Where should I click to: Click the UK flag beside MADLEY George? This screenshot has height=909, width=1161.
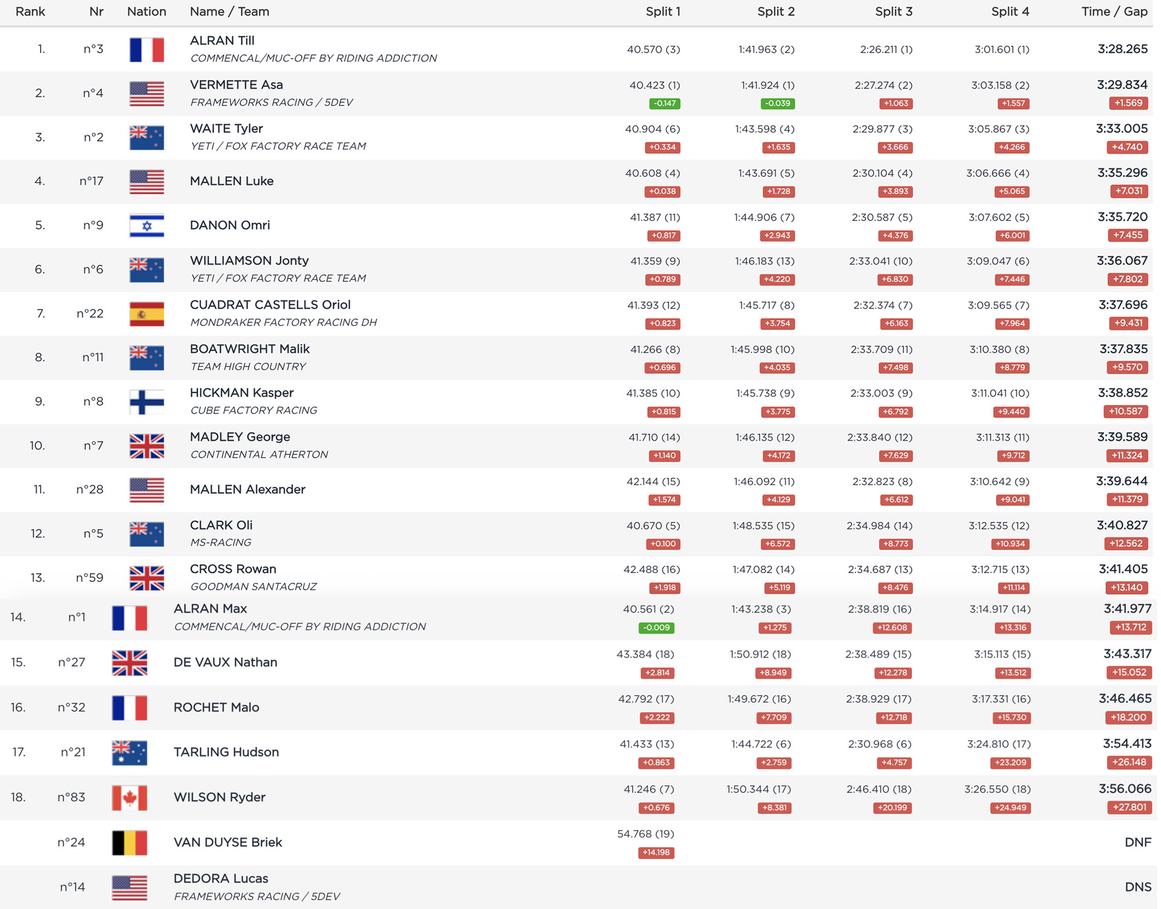(146, 446)
